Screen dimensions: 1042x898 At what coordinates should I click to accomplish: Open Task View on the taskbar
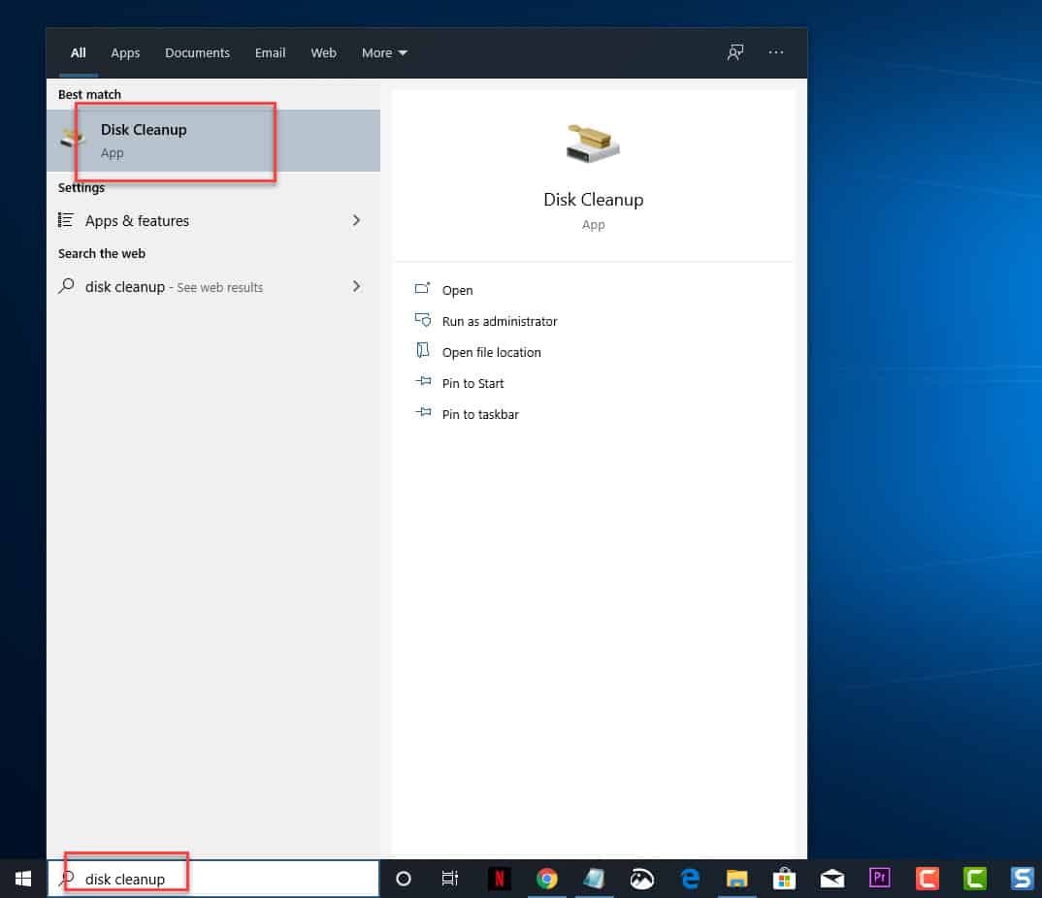coord(450,879)
